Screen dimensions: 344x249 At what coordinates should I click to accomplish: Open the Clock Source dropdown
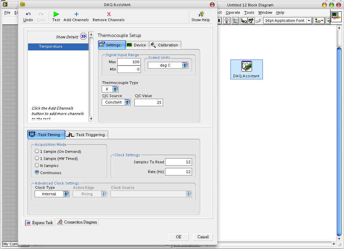[x=151, y=194]
